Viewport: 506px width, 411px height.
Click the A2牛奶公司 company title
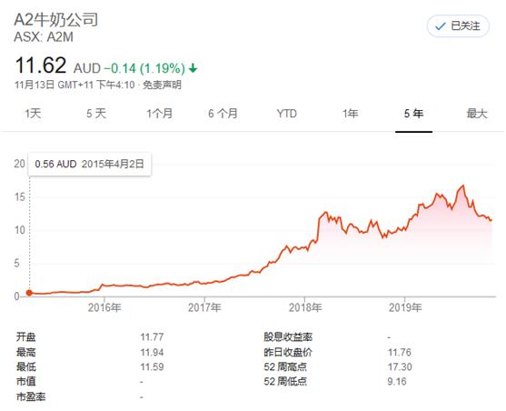point(56,20)
